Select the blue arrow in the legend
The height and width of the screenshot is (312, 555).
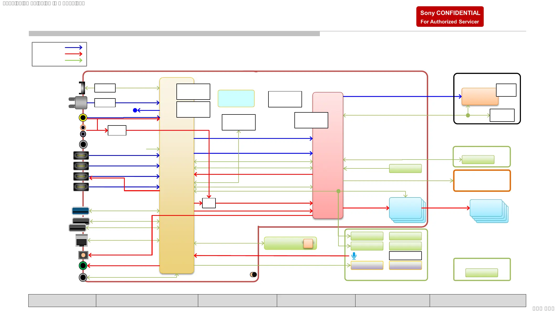tap(74, 47)
